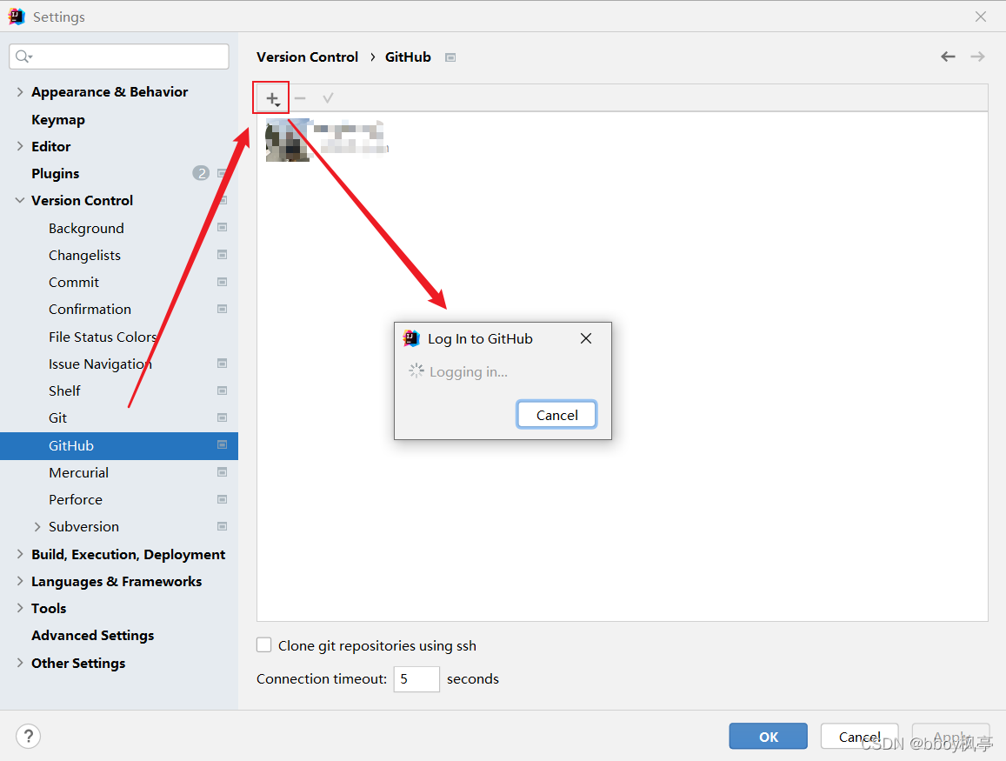
Task: Open Advanced Settings page
Action: [92, 635]
